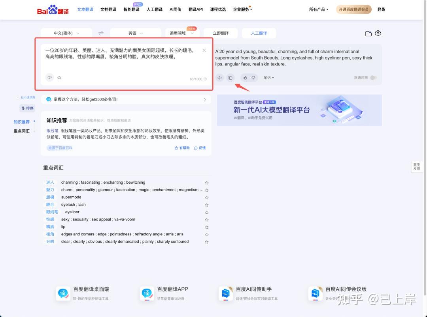Image resolution: width=427 pixels, height=317 pixels.
Task: Click 登录 link
Action: tap(381, 9)
